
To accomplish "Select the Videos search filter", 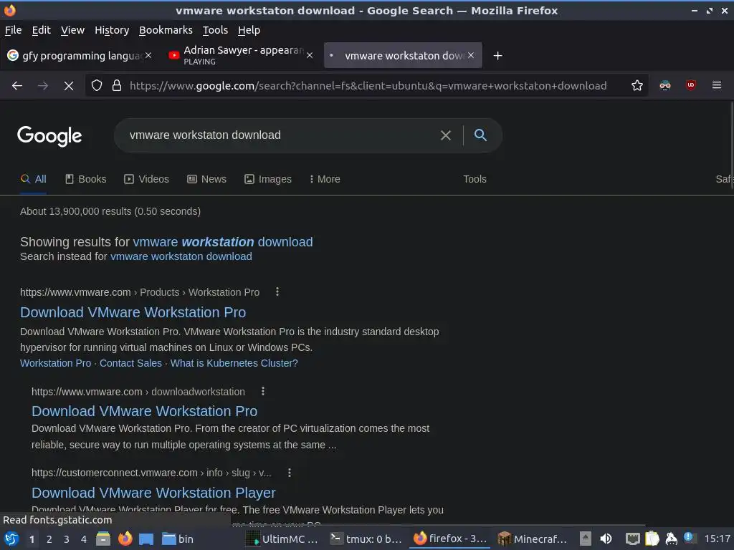I will point(146,179).
